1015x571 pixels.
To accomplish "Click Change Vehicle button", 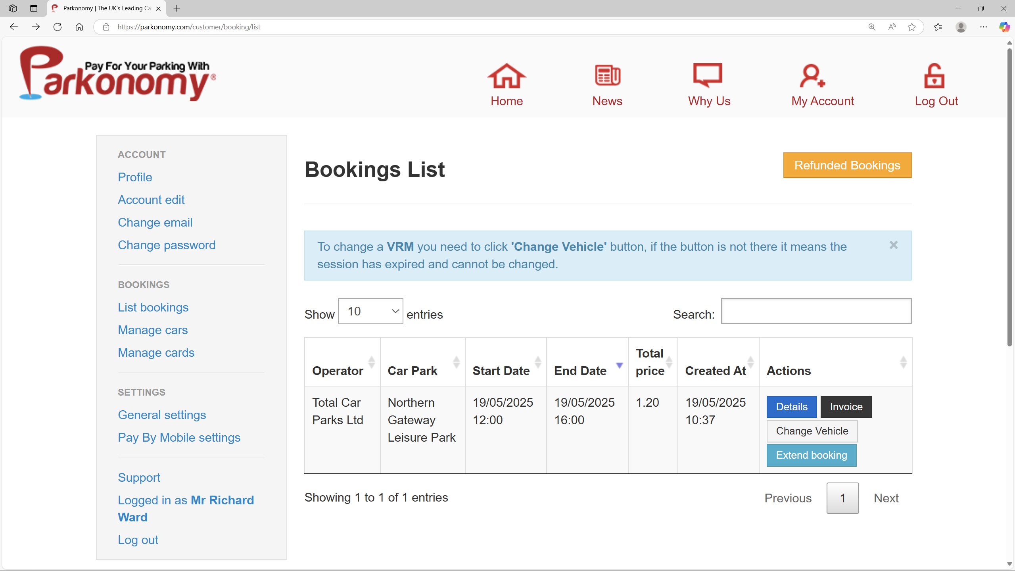I will [812, 431].
